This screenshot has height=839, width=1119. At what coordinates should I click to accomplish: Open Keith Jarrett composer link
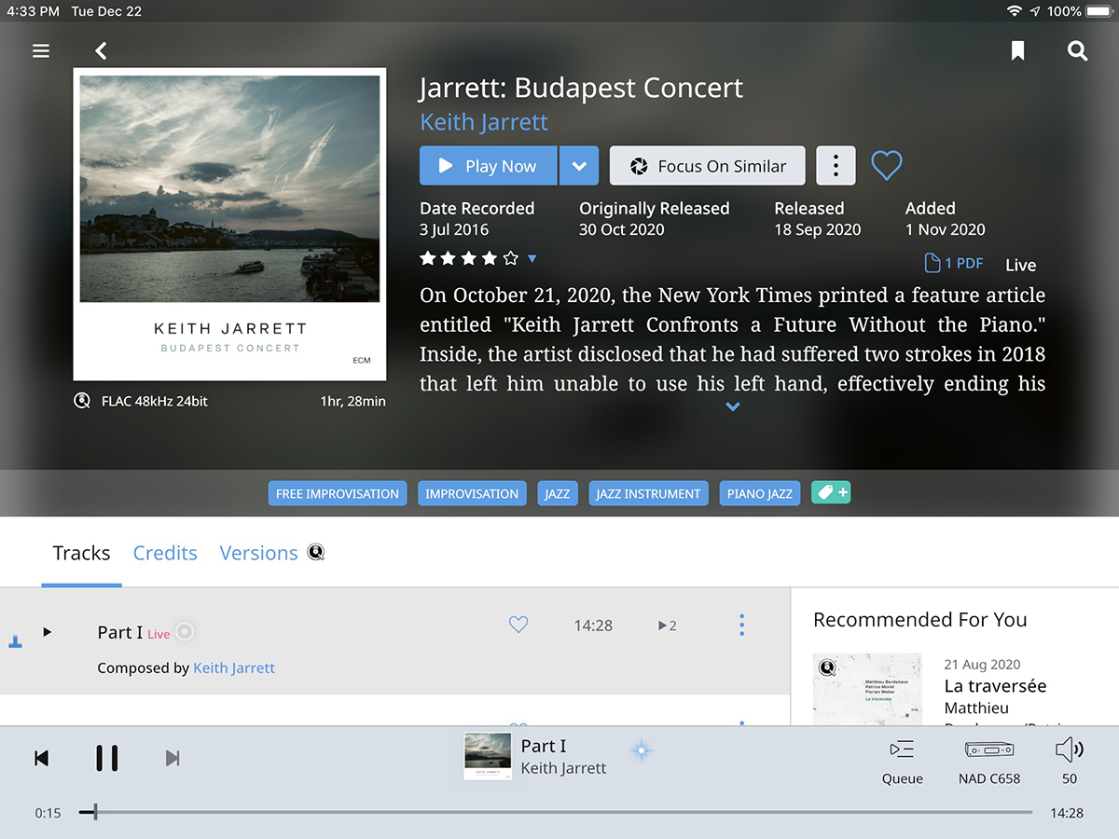(234, 668)
